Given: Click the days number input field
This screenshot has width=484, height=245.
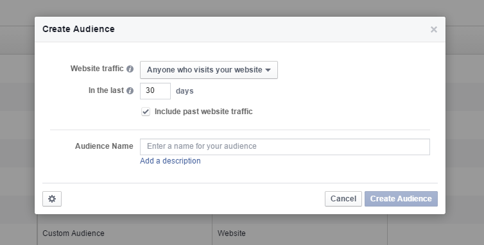Looking at the screenshot, I should pyautogui.click(x=155, y=91).
